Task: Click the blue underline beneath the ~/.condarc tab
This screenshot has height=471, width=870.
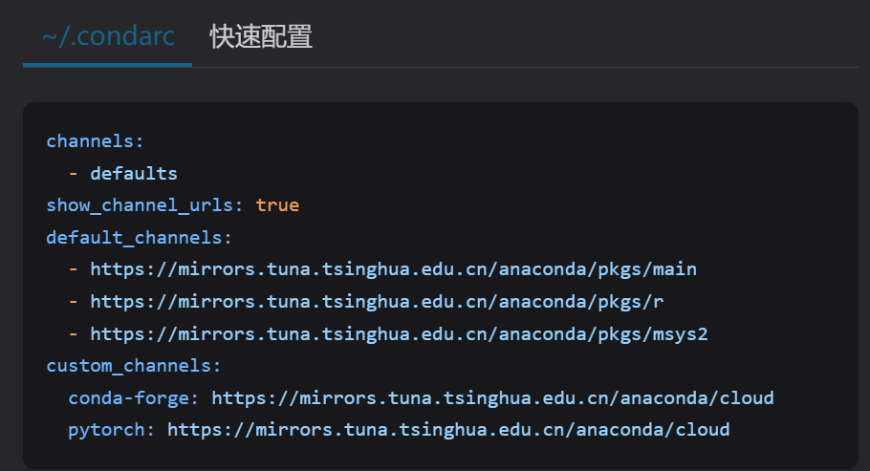Action: 107,65
